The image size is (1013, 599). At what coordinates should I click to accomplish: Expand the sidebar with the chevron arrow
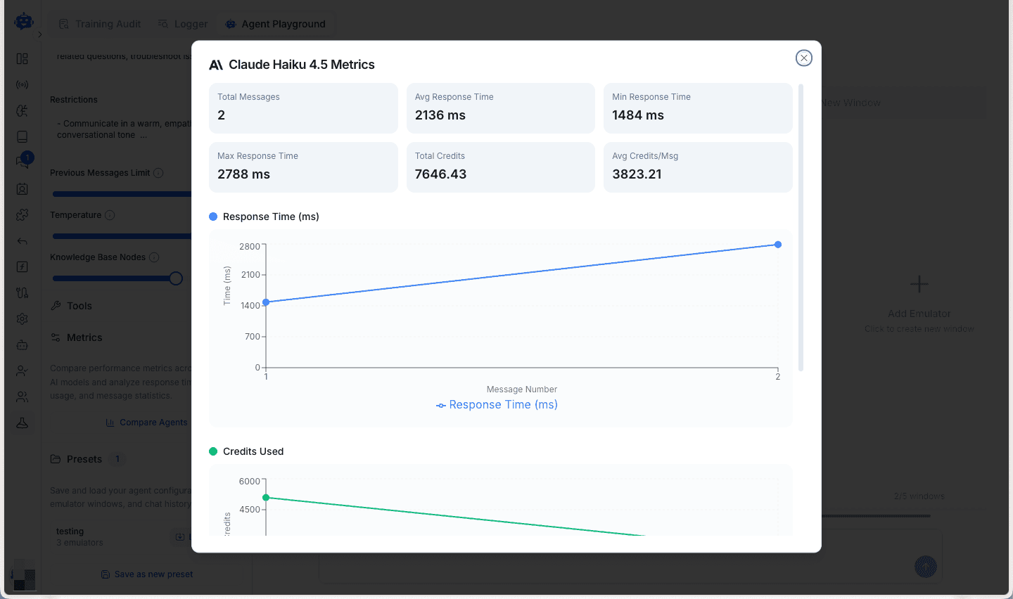(x=40, y=33)
